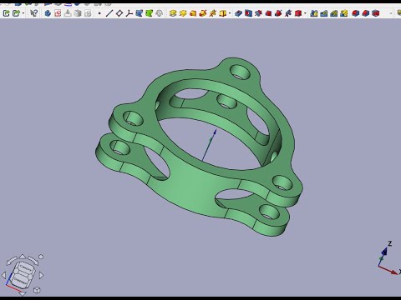Viewport: 401px width, 300px height.
Task: Click the Make Sub-Link icon
Action: point(17,13)
